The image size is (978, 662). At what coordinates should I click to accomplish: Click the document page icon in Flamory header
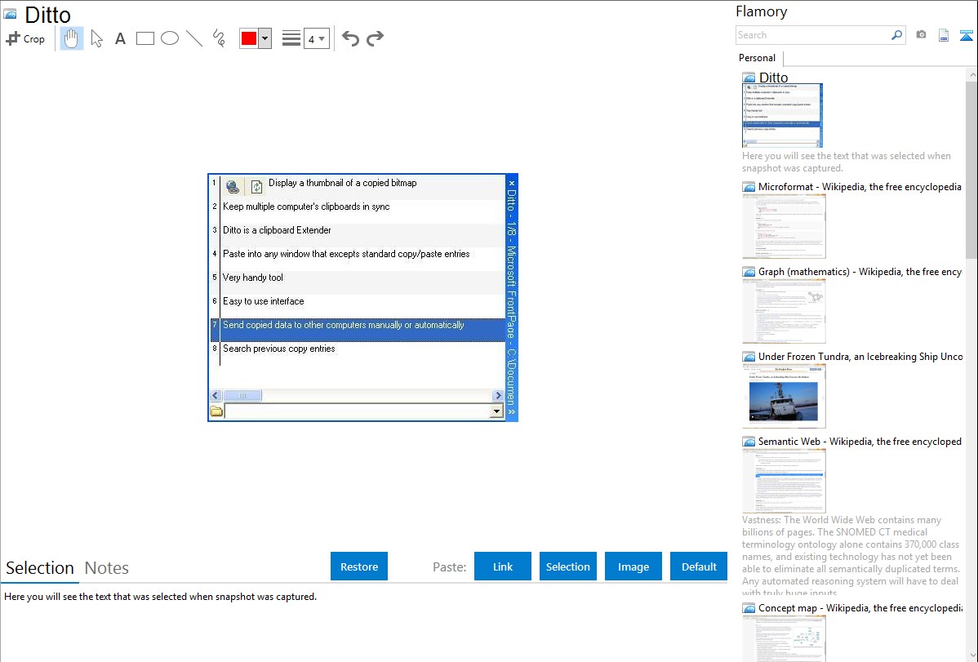(944, 35)
